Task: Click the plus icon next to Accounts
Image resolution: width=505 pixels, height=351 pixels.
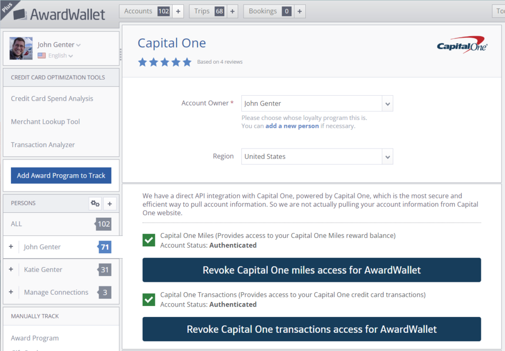Action: tap(178, 11)
